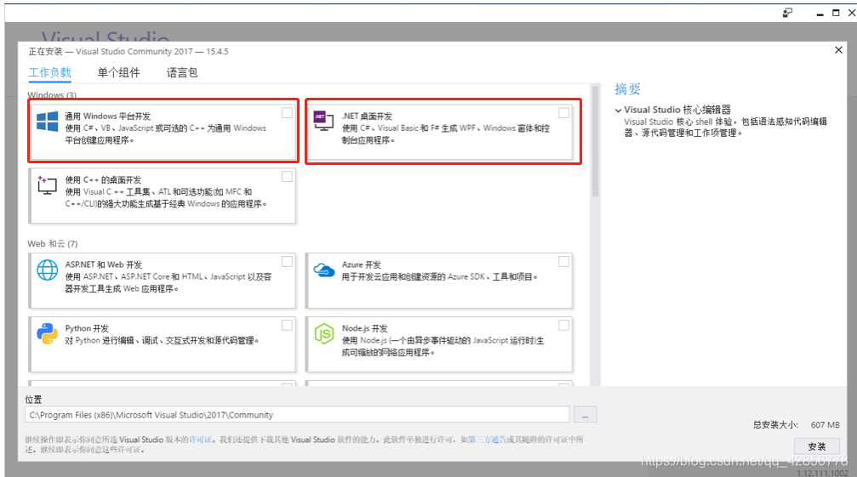Click the '607 MB' total install size

click(x=826, y=424)
